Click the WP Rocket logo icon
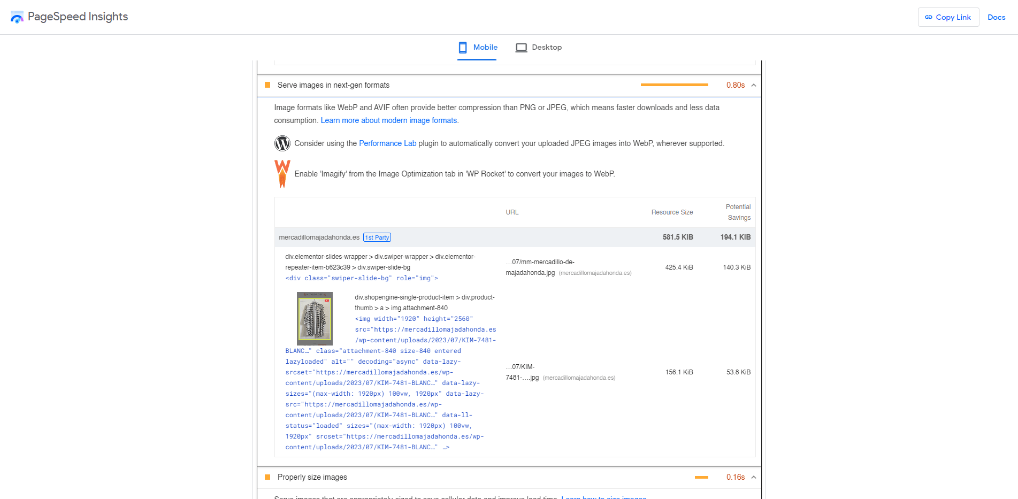This screenshot has width=1018, height=499. click(282, 174)
